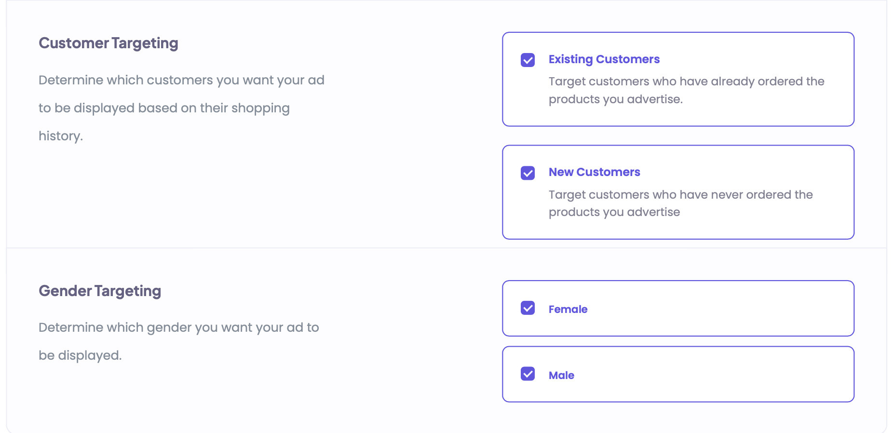Select the Existing Customers card
Screen dimensions: 894x433
(x=677, y=79)
